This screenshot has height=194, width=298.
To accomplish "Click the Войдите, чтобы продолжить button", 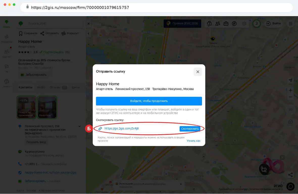I will (x=149, y=101).
